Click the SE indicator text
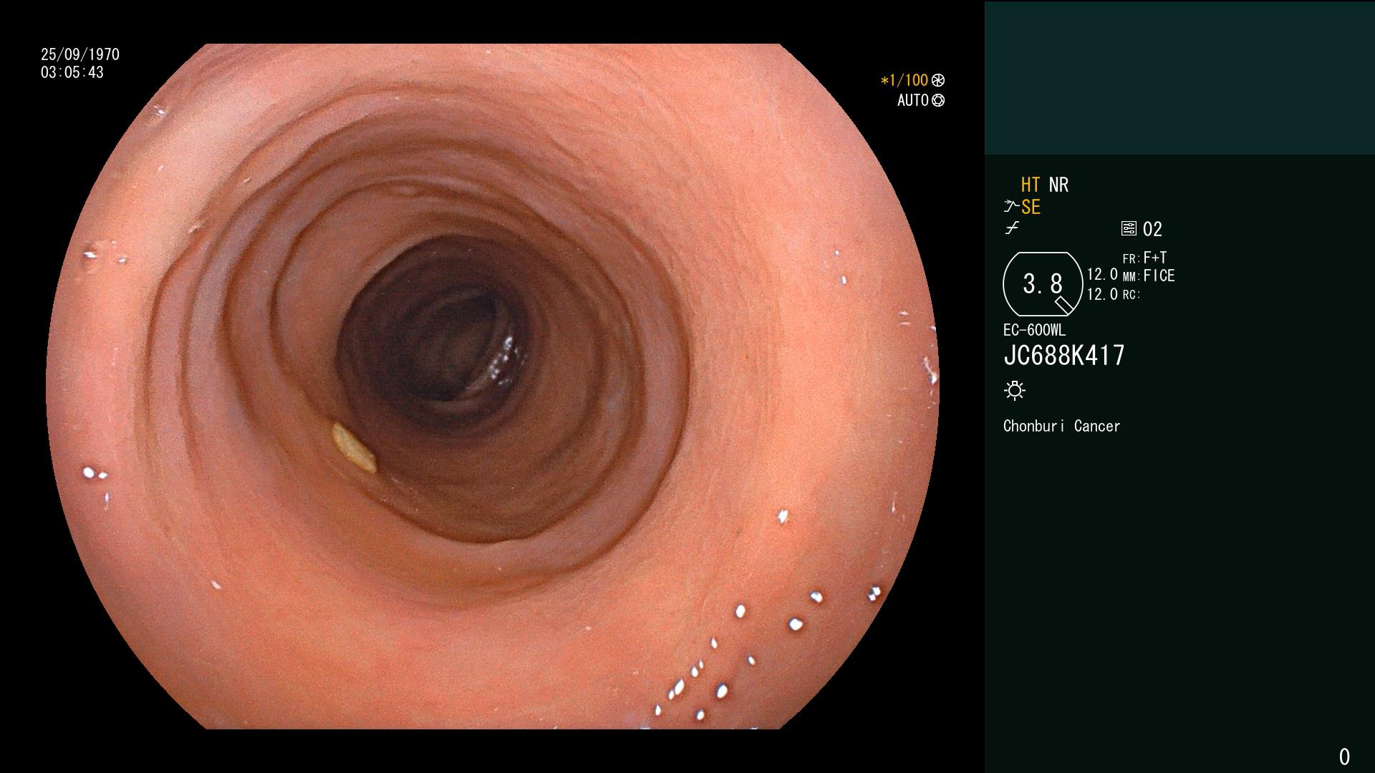 click(x=1031, y=207)
